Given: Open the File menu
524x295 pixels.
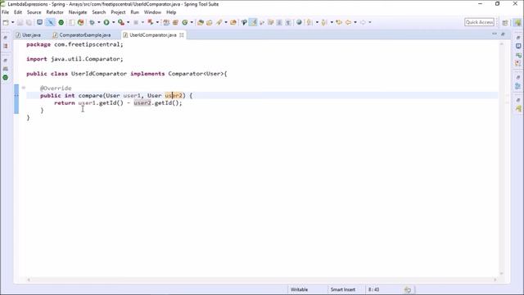Looking at the screenshot, I should (x=6, y=12).
